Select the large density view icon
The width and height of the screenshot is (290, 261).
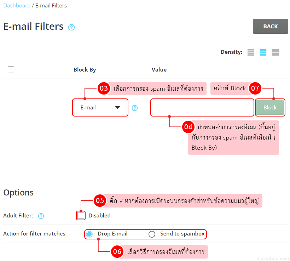point(275,52)
